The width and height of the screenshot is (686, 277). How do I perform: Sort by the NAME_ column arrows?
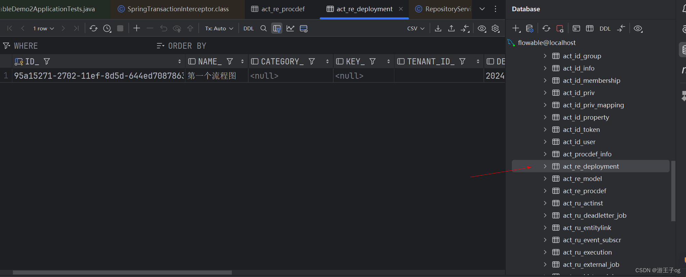(242, 61)
